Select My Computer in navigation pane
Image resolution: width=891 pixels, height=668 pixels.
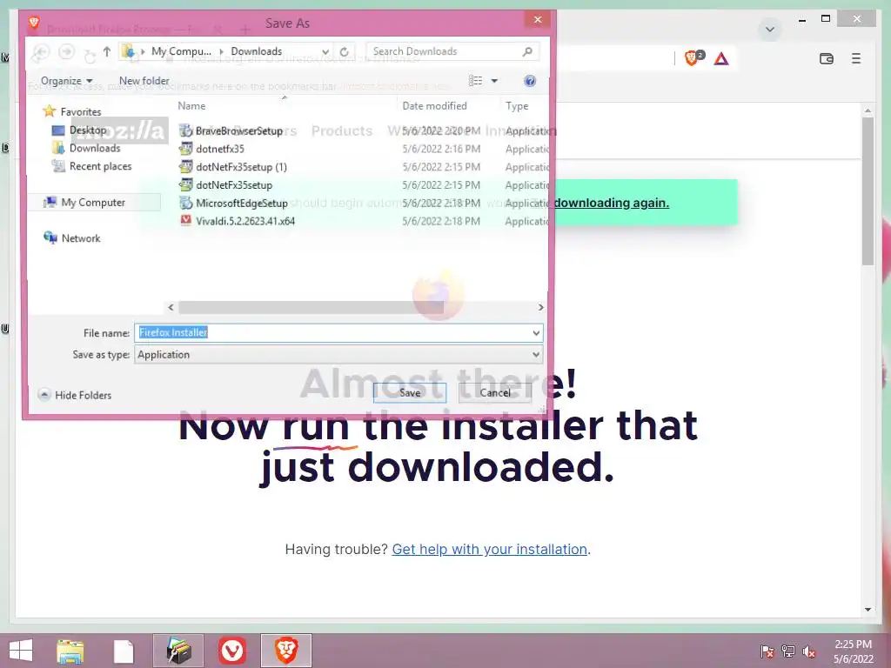(x=92, y=202)
